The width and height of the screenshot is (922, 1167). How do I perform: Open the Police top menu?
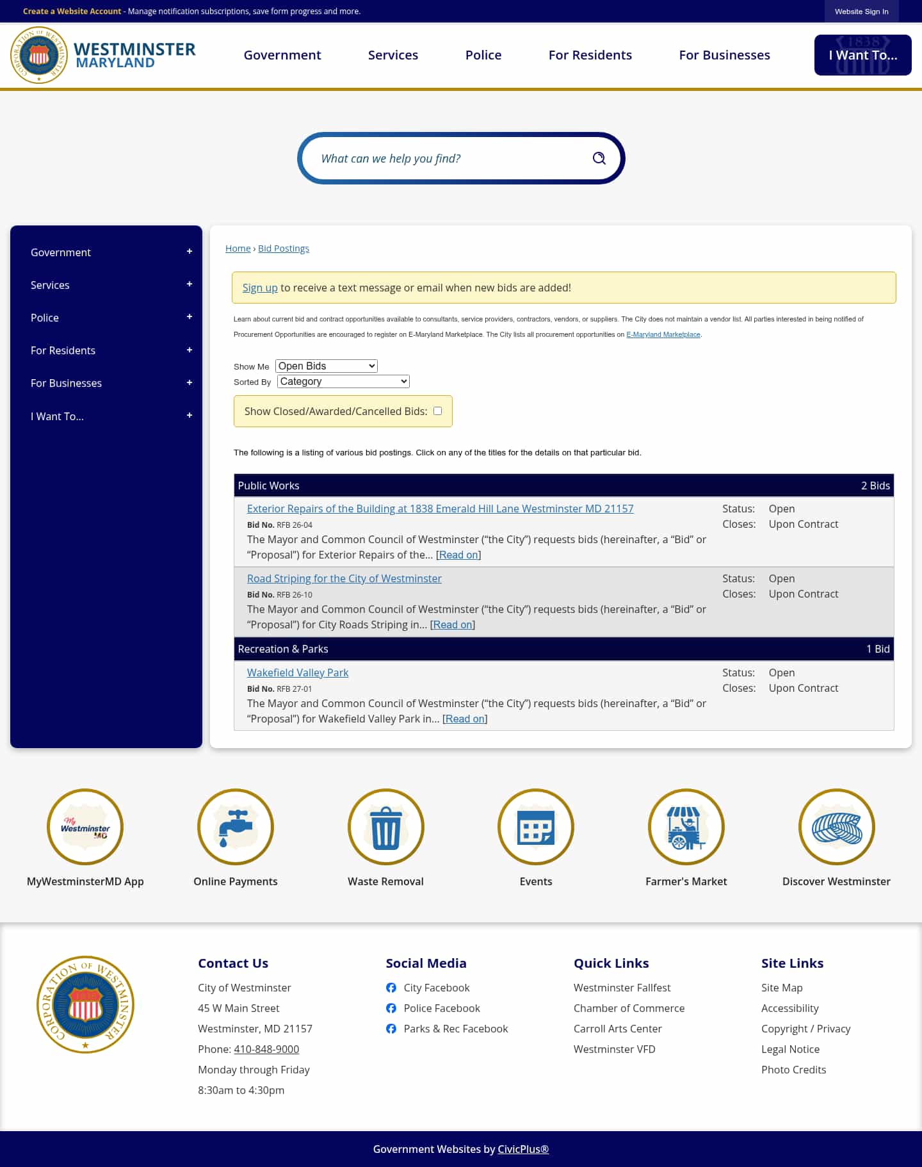[483, 55]
